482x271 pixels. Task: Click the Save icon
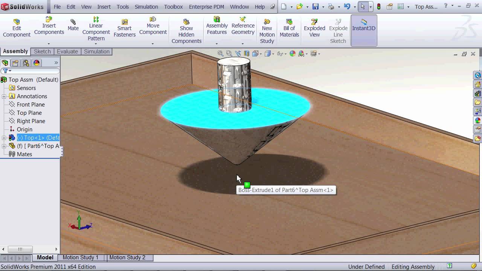click(x=316, y=6)
